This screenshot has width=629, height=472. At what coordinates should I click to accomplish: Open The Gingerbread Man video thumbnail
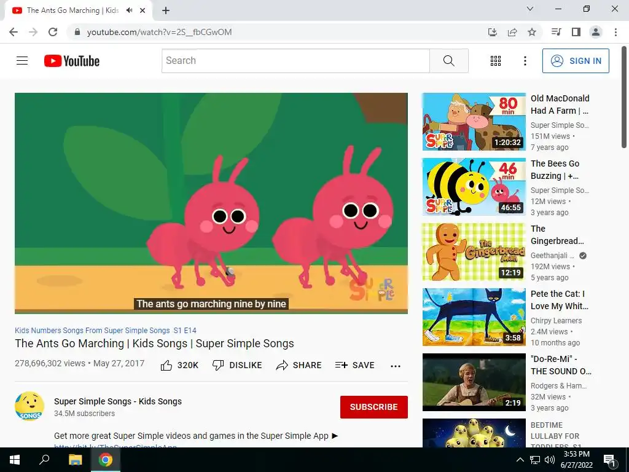click(x=474, y=252)
